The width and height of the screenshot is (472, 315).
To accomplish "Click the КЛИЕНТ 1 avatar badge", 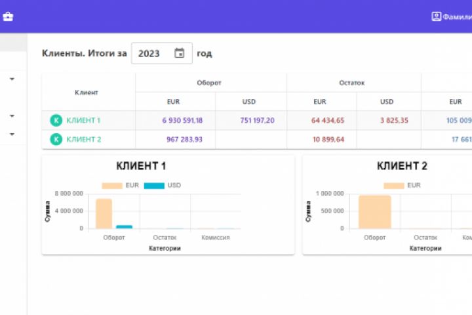I will click(56, 120).
